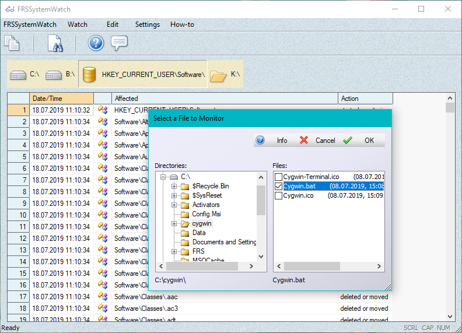Open the Watch menu
This screenshot has height=333, width=462.
coord(77,24)
